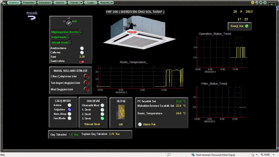Image resolution: width=279 pixels, height=157 pixels.
Task: Click the red Saati sıfırla reset button
Action: (x=82, y=61)
